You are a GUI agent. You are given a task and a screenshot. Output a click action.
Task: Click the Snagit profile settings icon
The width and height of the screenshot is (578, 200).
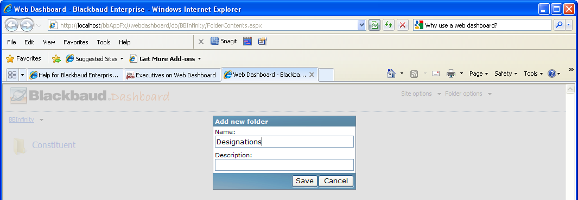(x=262, y=41)
